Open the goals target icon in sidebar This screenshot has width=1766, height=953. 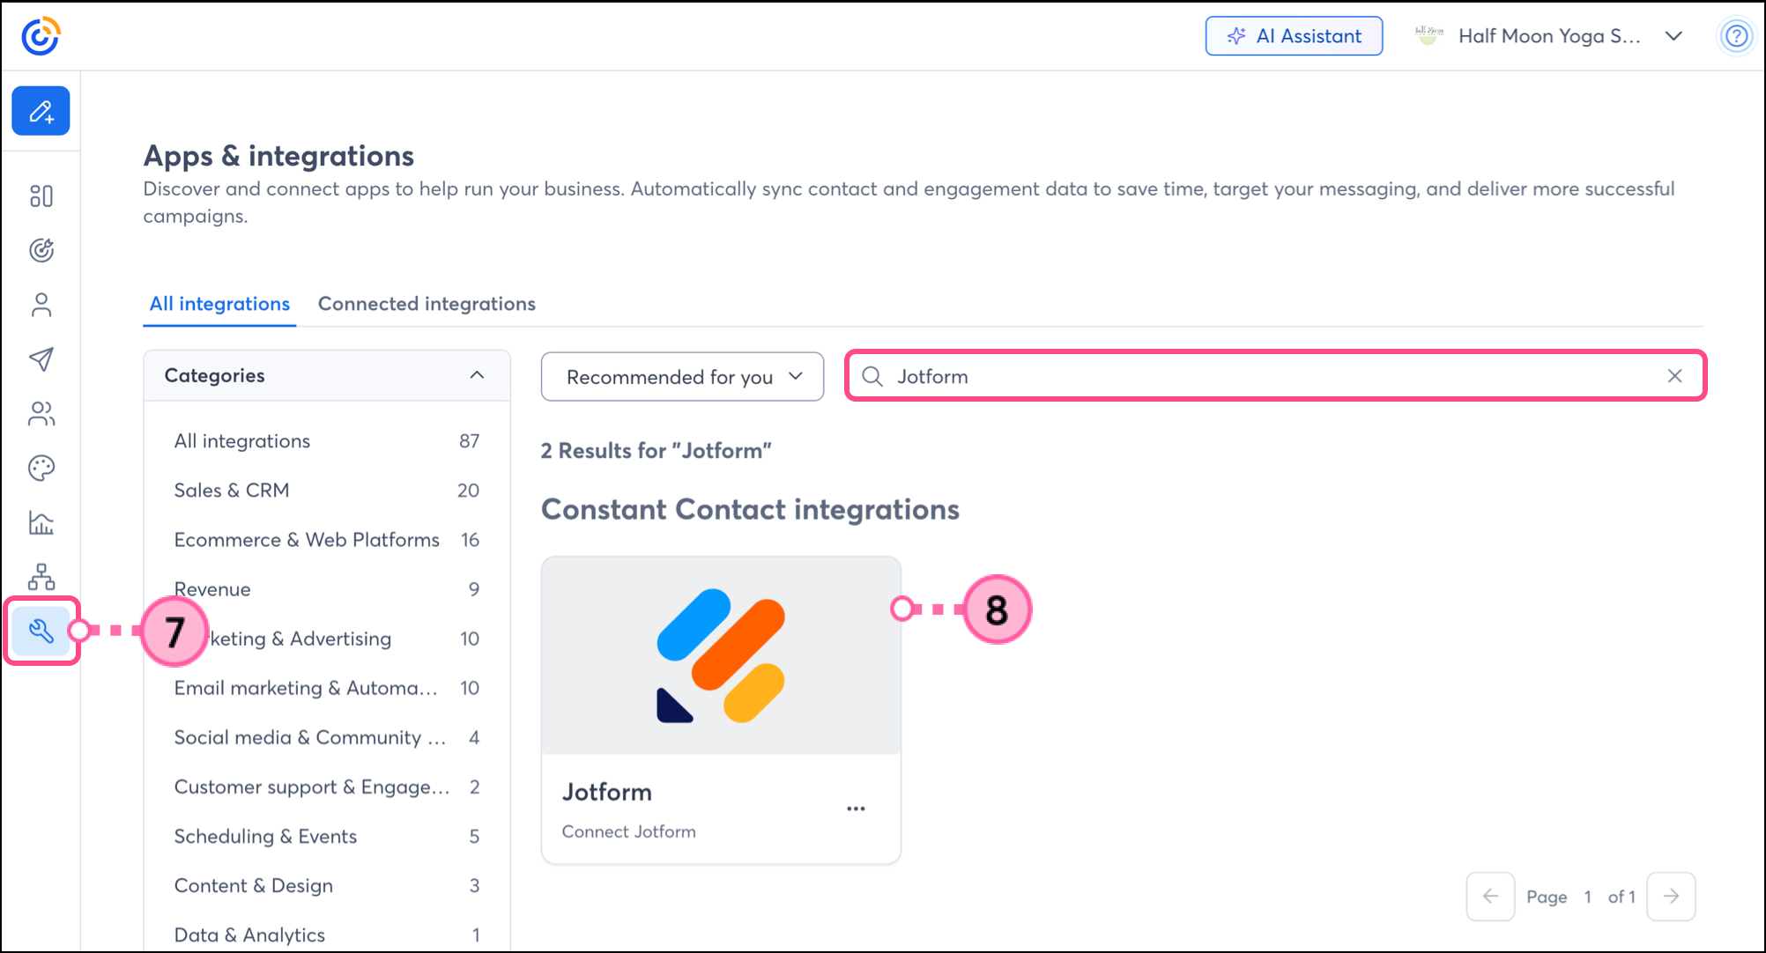(41, 250)
